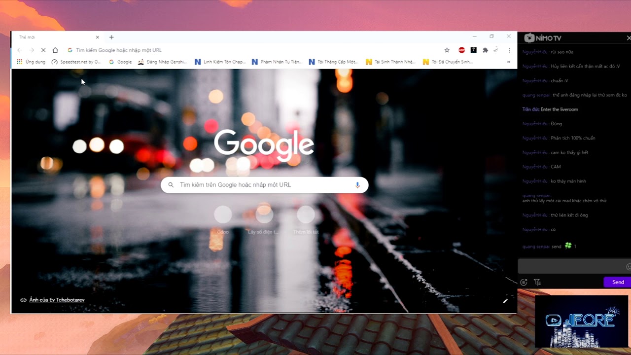Image resolution: width=631 pixels, height=355 pixels.
Task: Customize this page with the pencil icon
Action: (505, 301)
